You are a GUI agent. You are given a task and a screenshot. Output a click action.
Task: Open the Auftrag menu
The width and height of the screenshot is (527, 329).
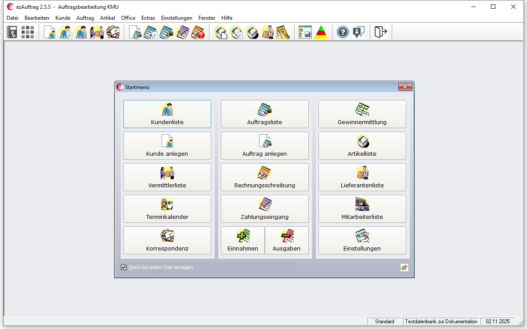[x=85, y=18]
